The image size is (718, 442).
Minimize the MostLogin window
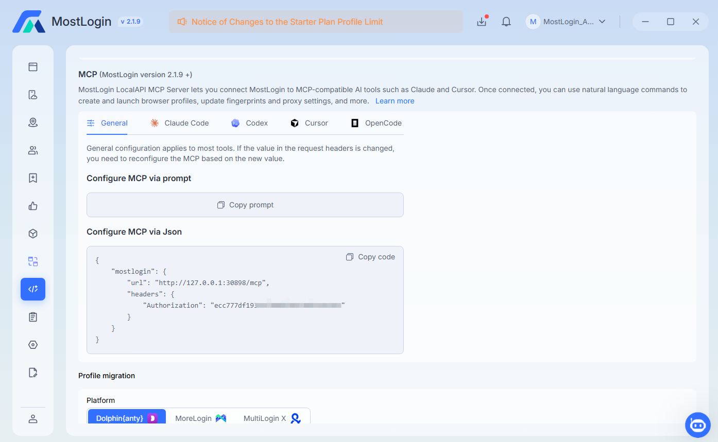[x=645, y=22]
